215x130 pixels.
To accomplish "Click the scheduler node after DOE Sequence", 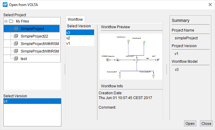I will 117,60.
